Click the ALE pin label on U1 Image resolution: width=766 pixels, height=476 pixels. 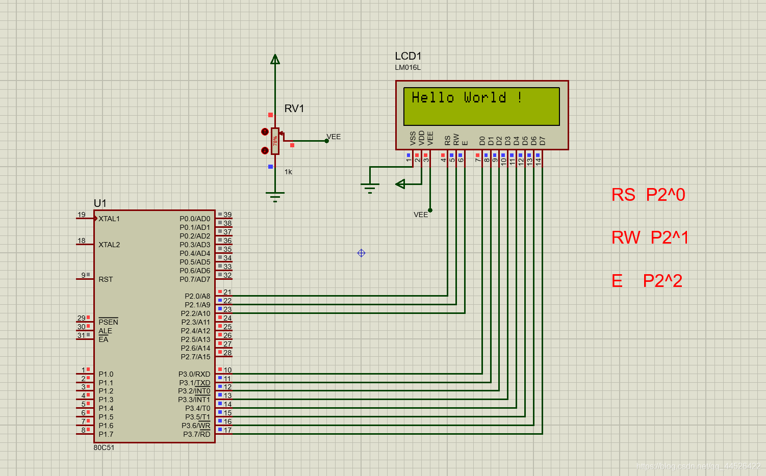pyautogui.click(x=105, y=331)
